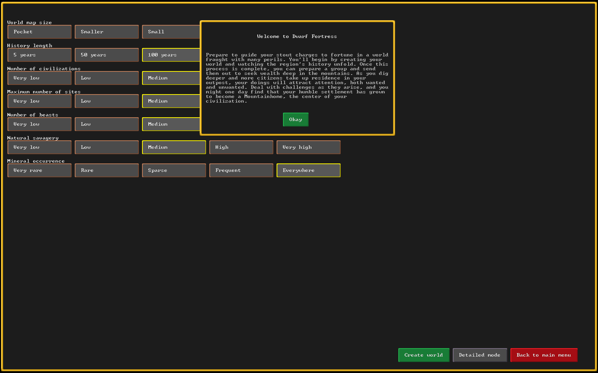This screenshot has height=373, width=598.
Task: Choose Very low maximum number of sites
Action: 40,101
